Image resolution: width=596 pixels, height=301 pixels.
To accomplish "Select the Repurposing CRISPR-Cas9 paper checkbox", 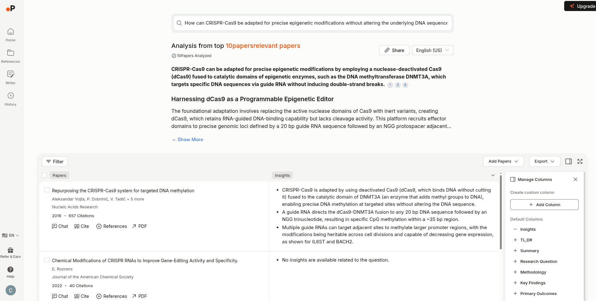I will click(x=47, y=190).
